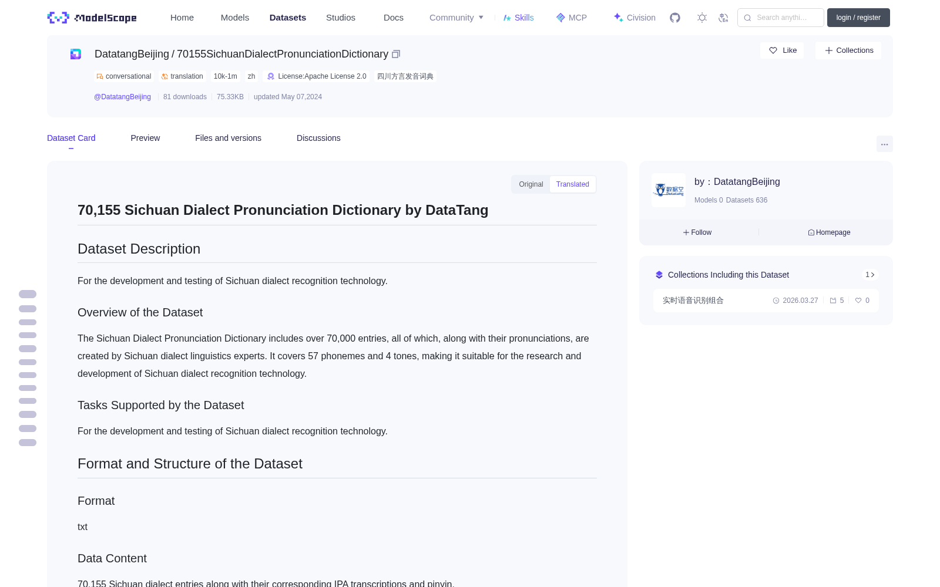Switch to the Preview tab
The width and height of the screenshot is (940, 587).
(x=145, y=138)
